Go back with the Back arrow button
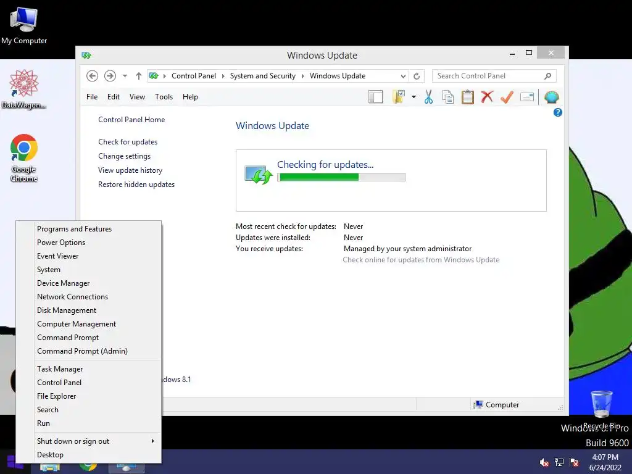Screen dimensions: 632x474 pyautogui.click(x=93, y=76)
